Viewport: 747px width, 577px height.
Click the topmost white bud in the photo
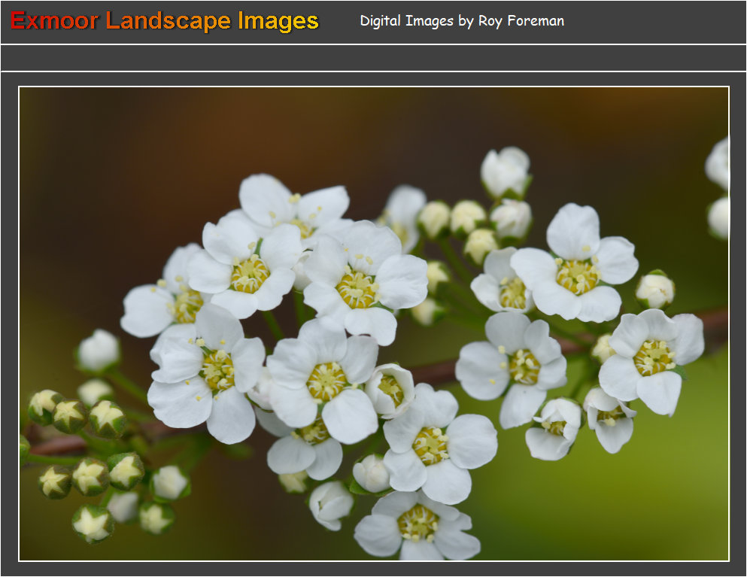(x=505, y=172)
